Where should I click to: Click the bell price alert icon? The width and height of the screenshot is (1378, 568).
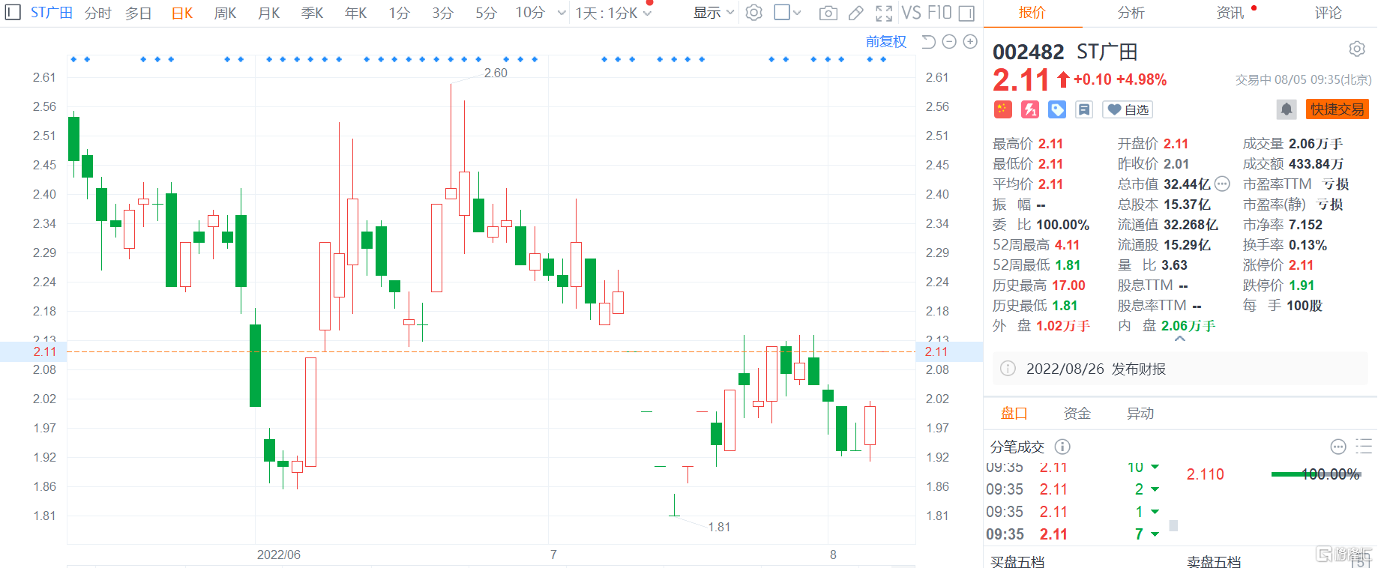[1287, 109]
